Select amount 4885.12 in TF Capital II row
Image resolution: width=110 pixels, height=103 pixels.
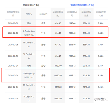pyautogui.click(x=72, y=87)
